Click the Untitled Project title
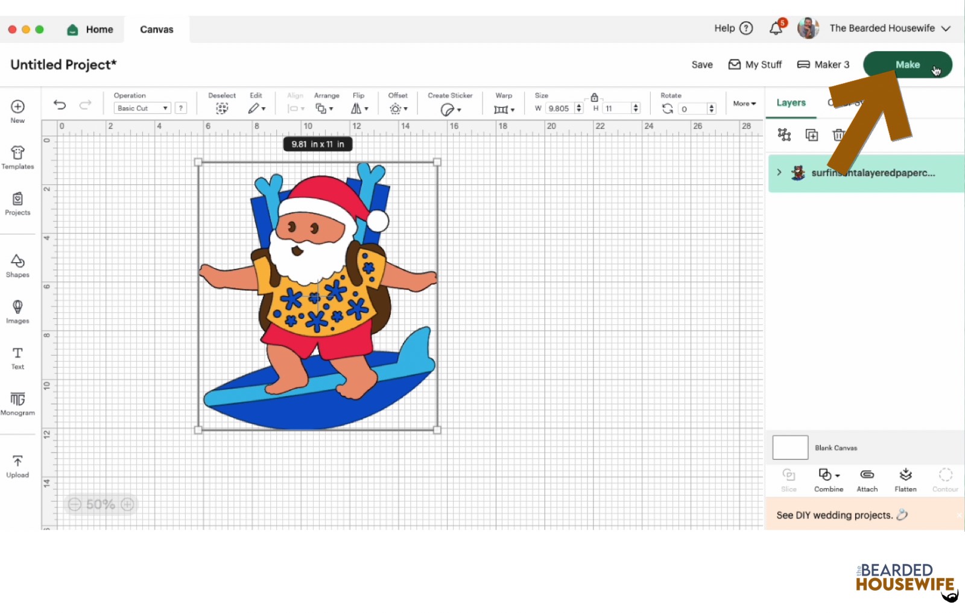 tap(63, 64)
